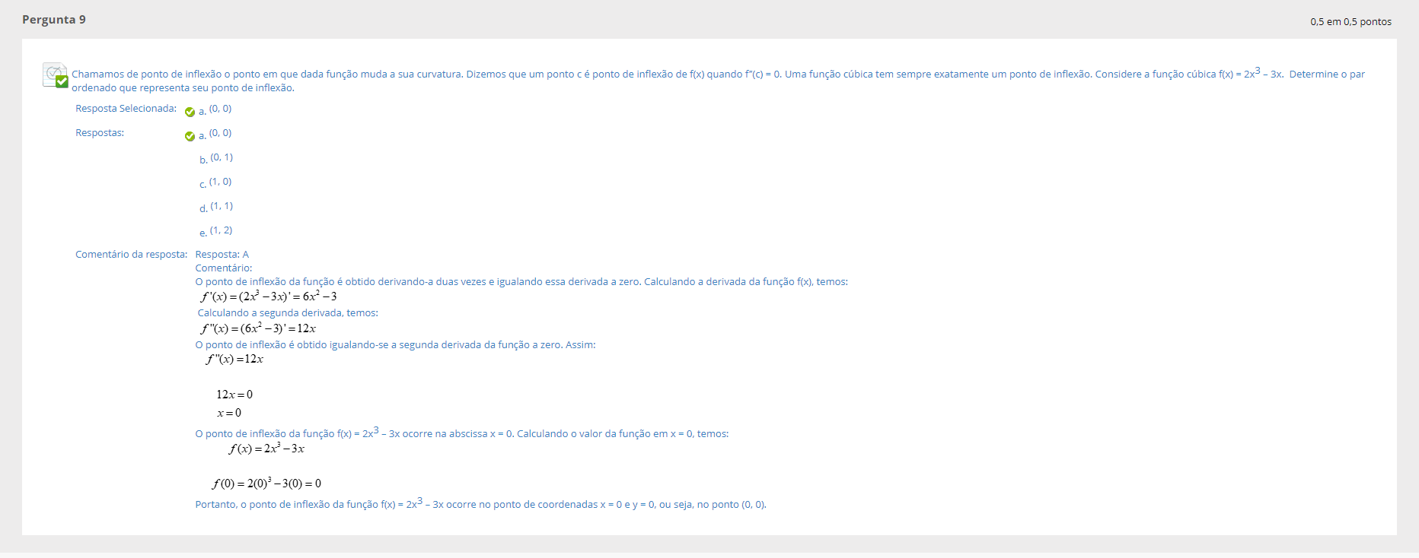
Task: Click the score 0,5 em 0,5 pontos
Action: point(1350,21)
